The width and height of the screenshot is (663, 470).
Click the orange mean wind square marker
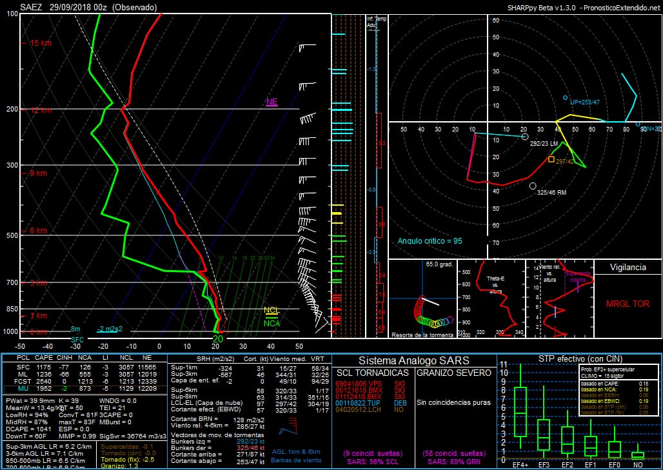(551, 159)
